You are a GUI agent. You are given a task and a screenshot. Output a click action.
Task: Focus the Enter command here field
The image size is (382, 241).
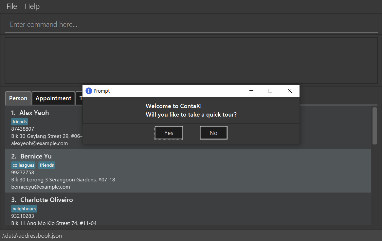point(191,25)
